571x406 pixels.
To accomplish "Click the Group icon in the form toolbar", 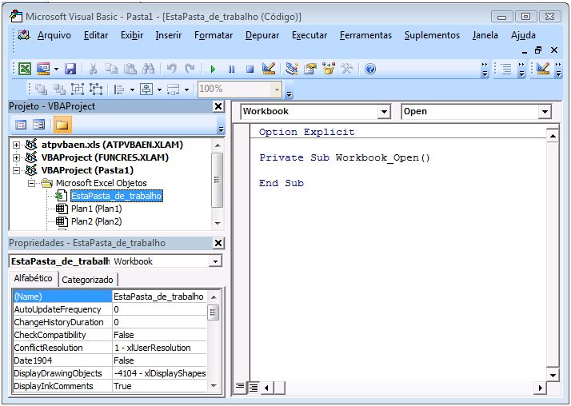I will 78,89.
